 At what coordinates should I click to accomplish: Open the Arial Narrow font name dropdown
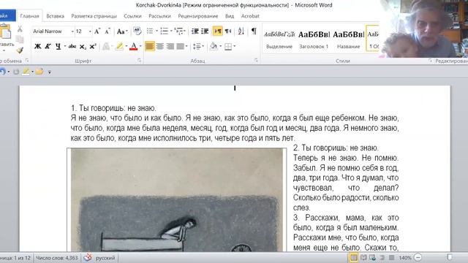[x=72, y=31]
